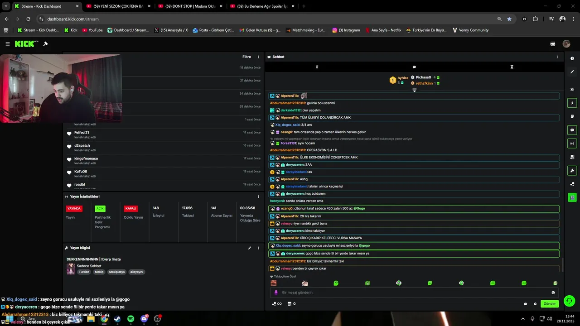Open Steam from the taskbar
The height and width of the screenshot is (326, 580).
pyautogui.click(x=117, y=319)
